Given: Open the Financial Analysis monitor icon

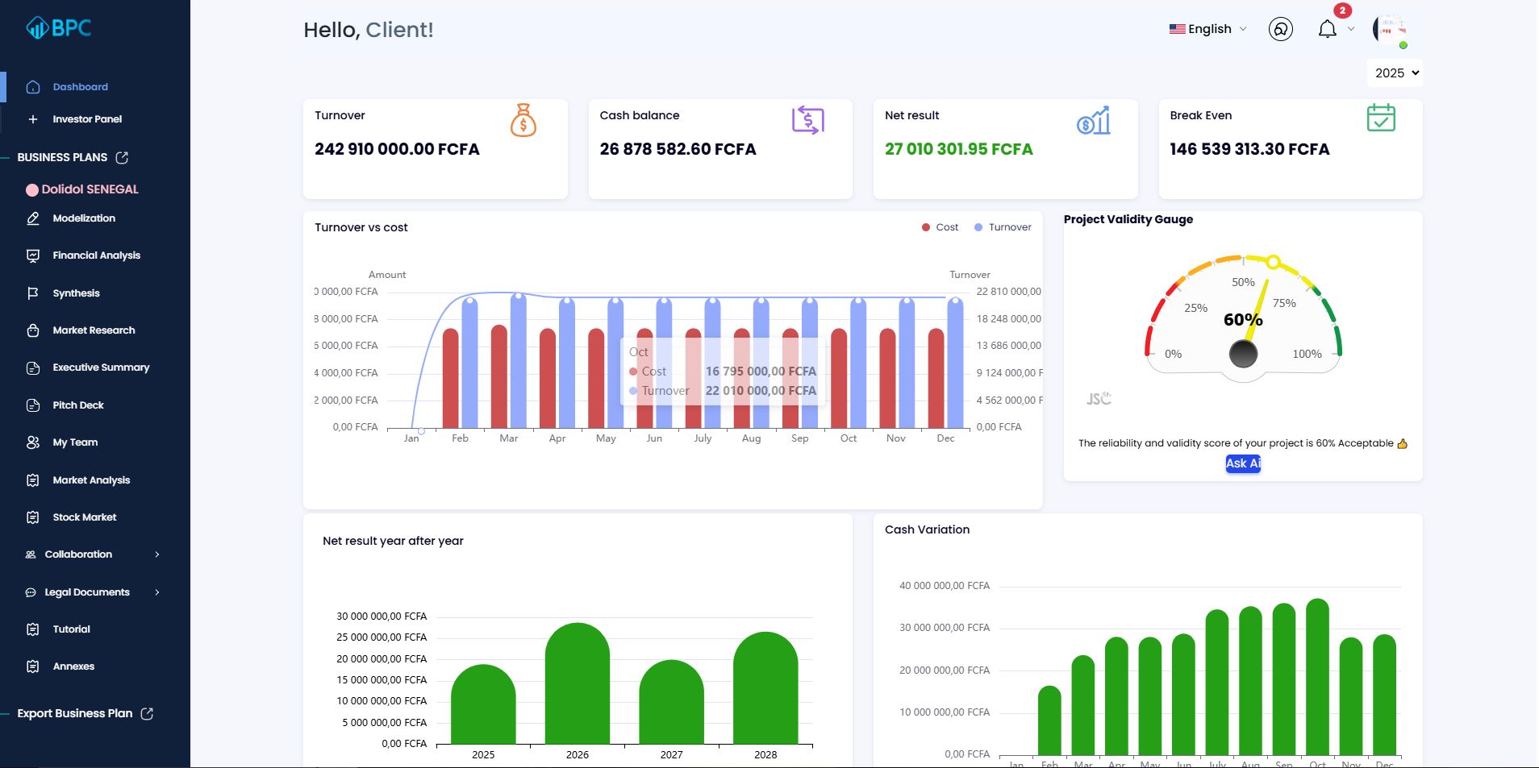Looking at the screenshot, I should point(32,255).
